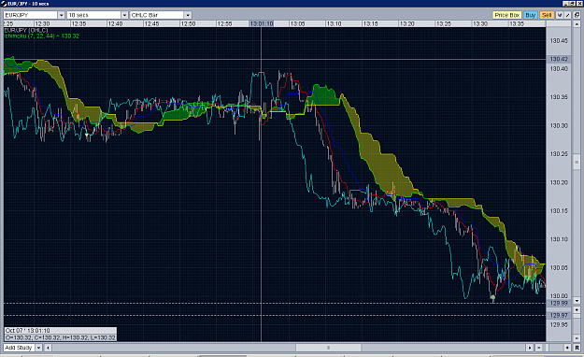This screenshot has width=584, height=357.
Task: Click the 129.97 price level marker
Action: click(x=559, y=315)
